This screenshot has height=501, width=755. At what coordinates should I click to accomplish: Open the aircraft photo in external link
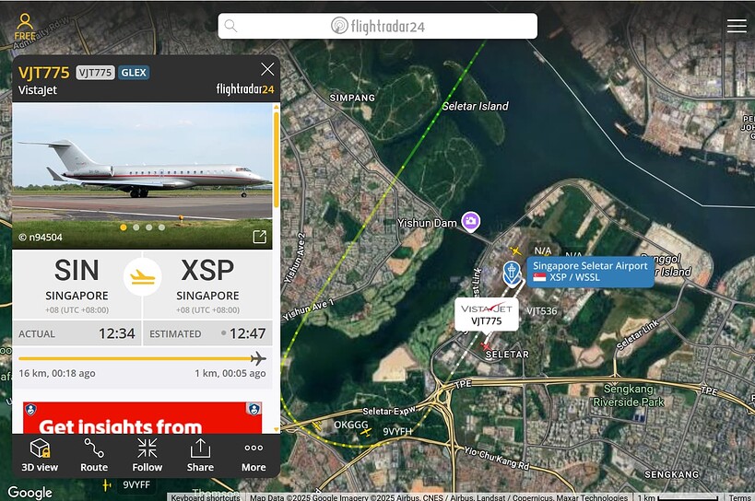[x=260, y=237]
